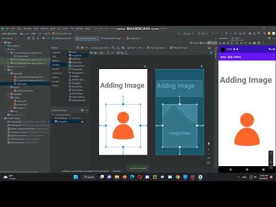
Task: Toggle night mode in the design toolbar
Action: 123,48
